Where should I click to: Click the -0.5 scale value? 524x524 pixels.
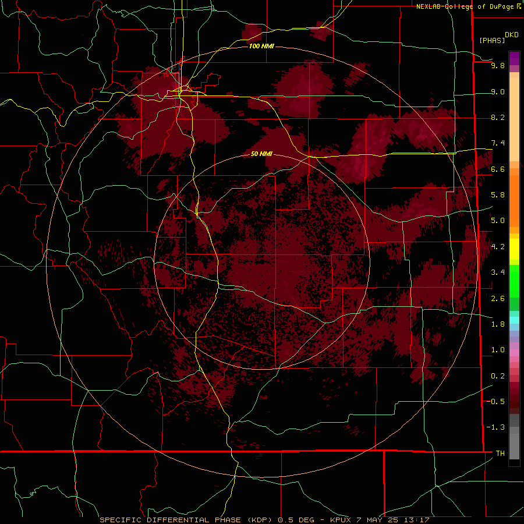(x=495, y=402)
